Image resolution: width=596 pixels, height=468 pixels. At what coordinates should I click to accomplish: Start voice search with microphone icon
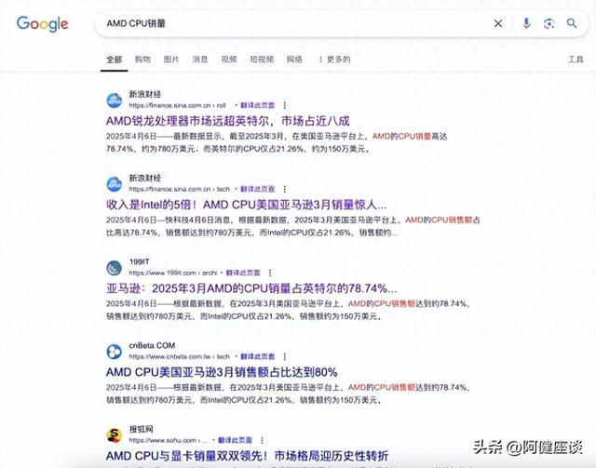coord(526,23)
